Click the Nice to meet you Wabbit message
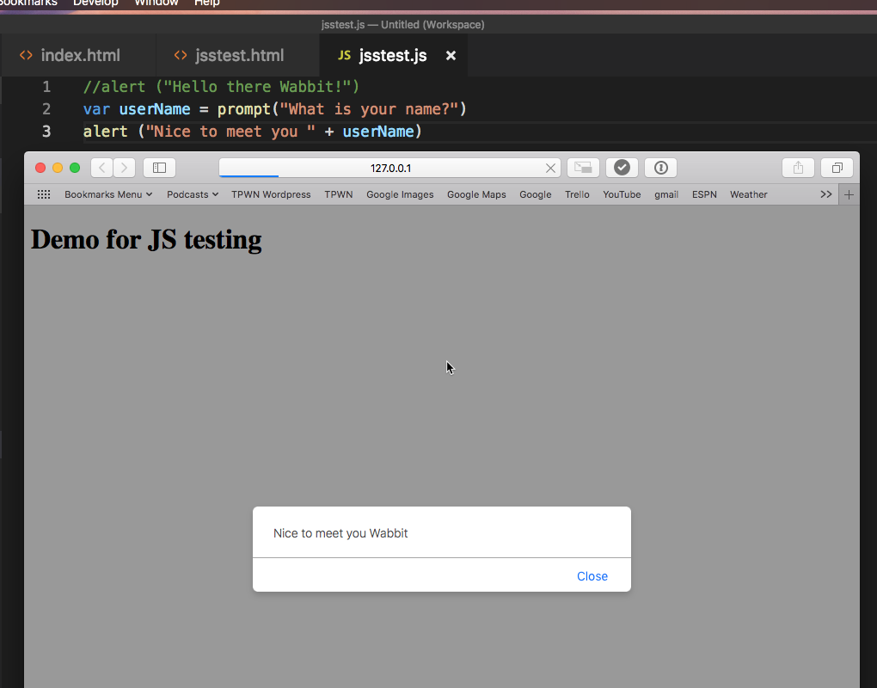 tap(340, 533)
